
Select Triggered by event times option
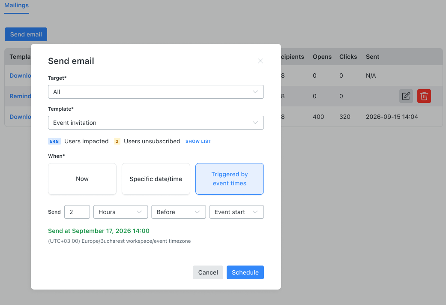pyautogui.click(x=230, y=179)
